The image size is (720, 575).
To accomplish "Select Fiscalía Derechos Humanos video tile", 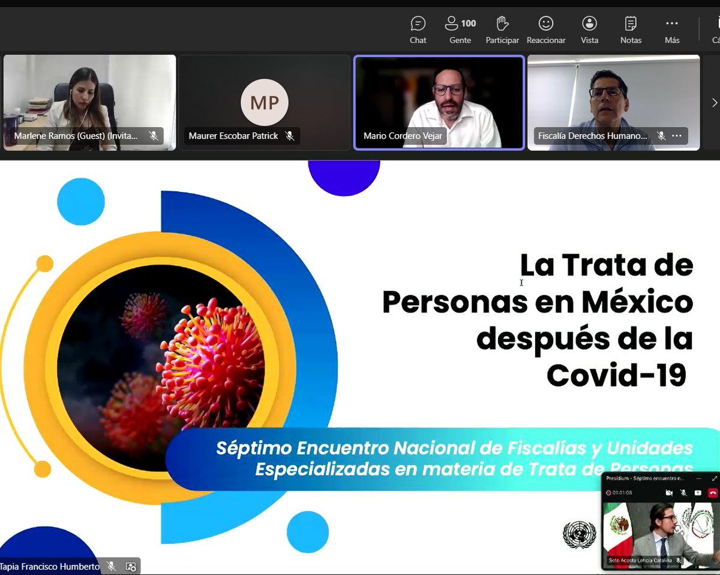I will pos(613,102).
